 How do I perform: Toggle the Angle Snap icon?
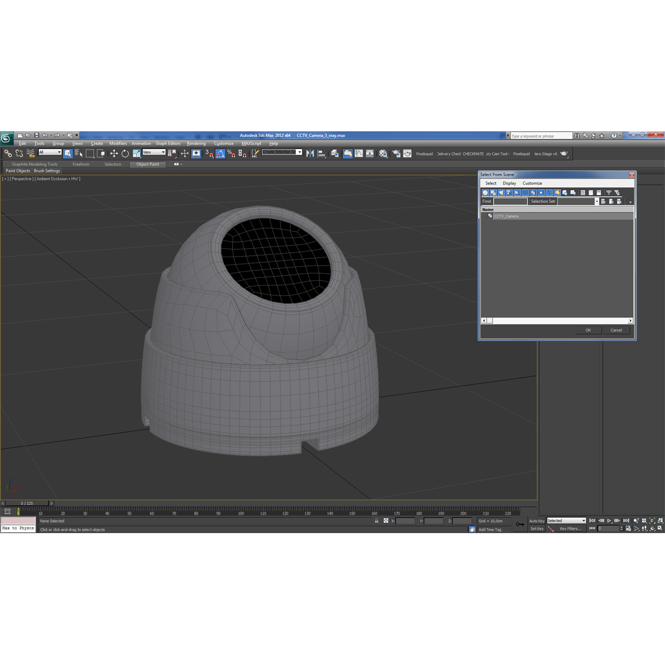pyautogui.click(x=220, y=154)
